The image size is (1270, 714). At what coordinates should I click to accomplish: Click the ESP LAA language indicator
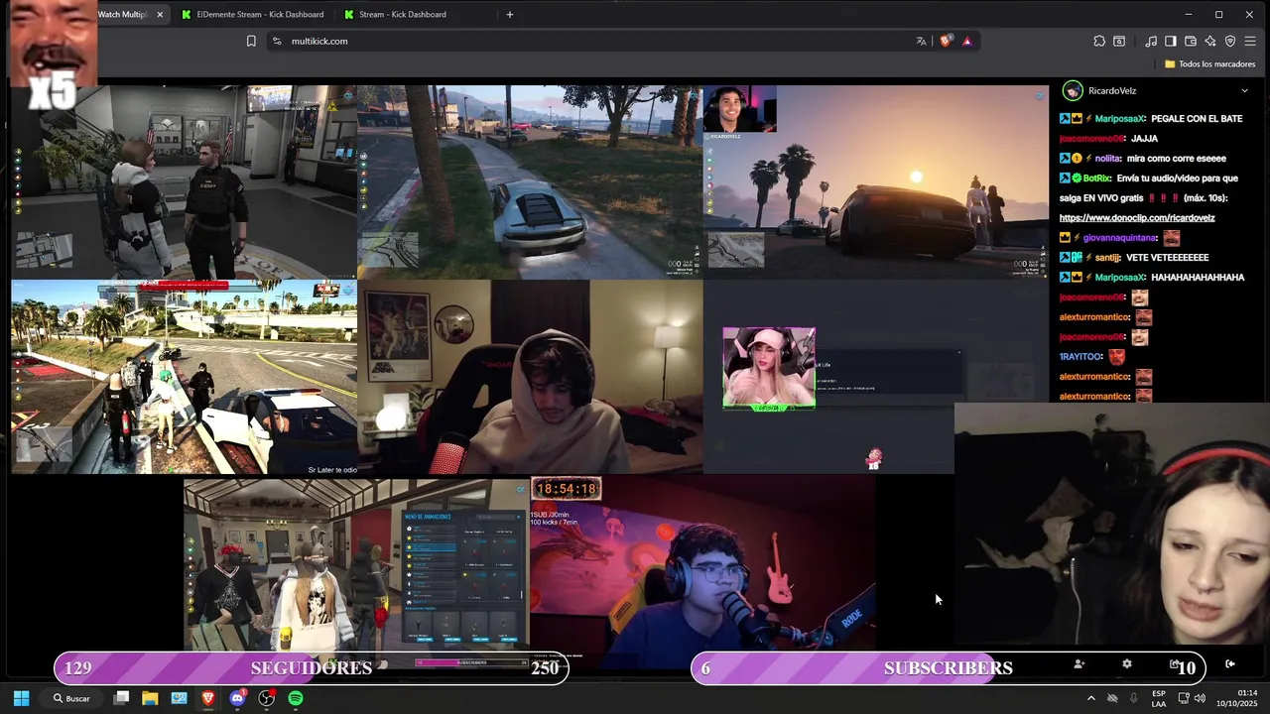click(x=1159, y=698)
